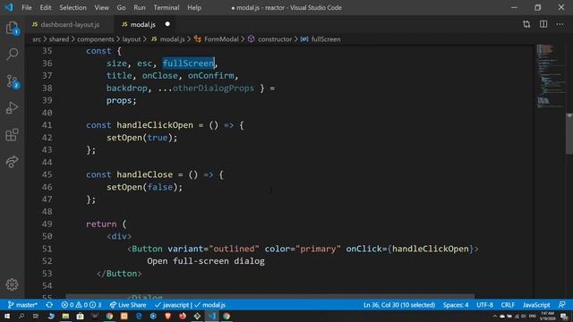Show hidden system tray icons
This screenshot has height=322, width=573.
point(495,316)
